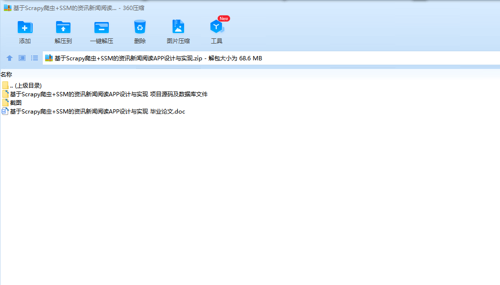Viewport: 500px width, 285px height.
Task: Select the 项目源码及数据库文件 folder name
Action: coord(109,94)
